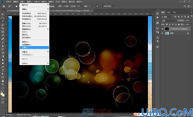The height and width of the screenshot is (117, 193).
Task: Open the Layers panel flyout menu
Action: pos(191,12)
